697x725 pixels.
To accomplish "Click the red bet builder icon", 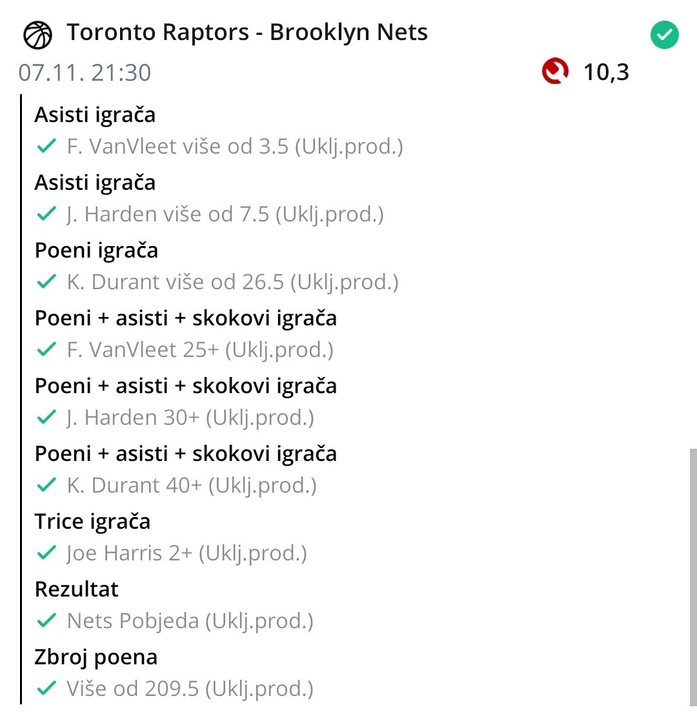I will (555, 72).
